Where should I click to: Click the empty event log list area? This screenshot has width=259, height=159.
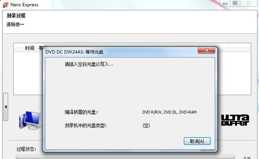point(28,73)
